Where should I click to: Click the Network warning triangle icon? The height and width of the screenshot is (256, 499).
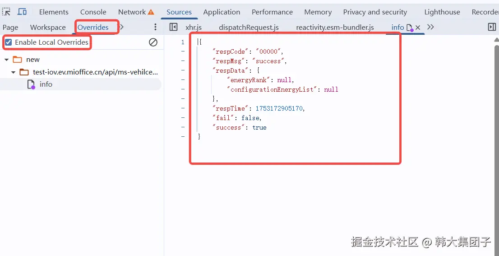coord(151,12)
